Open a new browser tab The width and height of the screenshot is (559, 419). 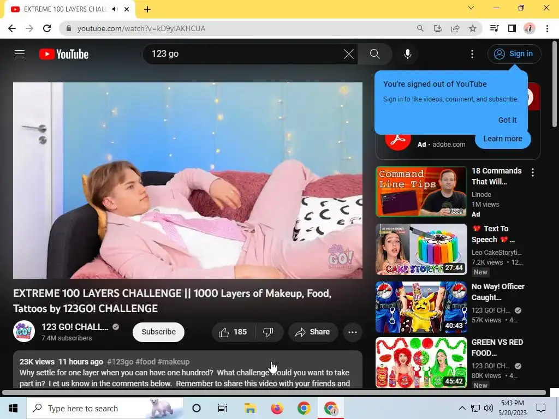pyautogui.click(x=147, y=9)
